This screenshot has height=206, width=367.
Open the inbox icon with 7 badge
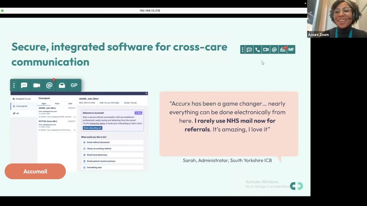click(283, 49)
